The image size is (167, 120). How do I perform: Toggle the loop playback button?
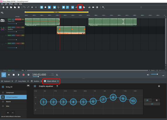[4, 75]
